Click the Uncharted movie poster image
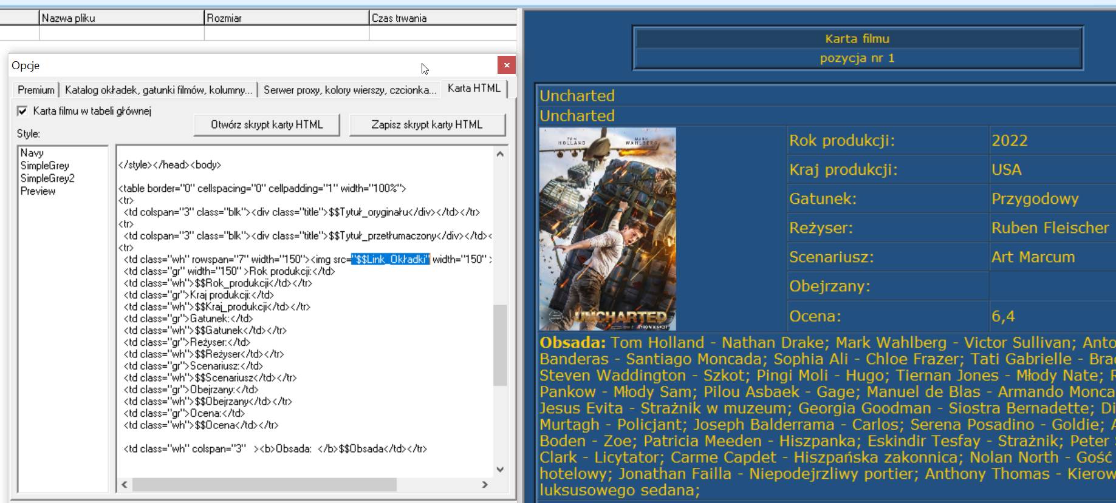 [x=608, y=229]
